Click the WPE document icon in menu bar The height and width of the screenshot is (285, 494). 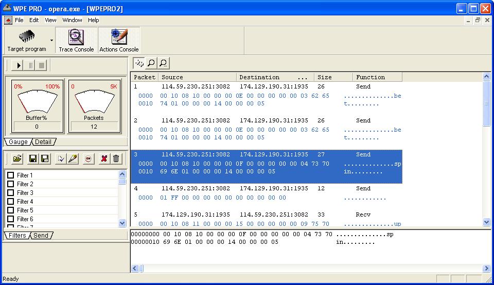pyautogui.click(x=8, y=21)
